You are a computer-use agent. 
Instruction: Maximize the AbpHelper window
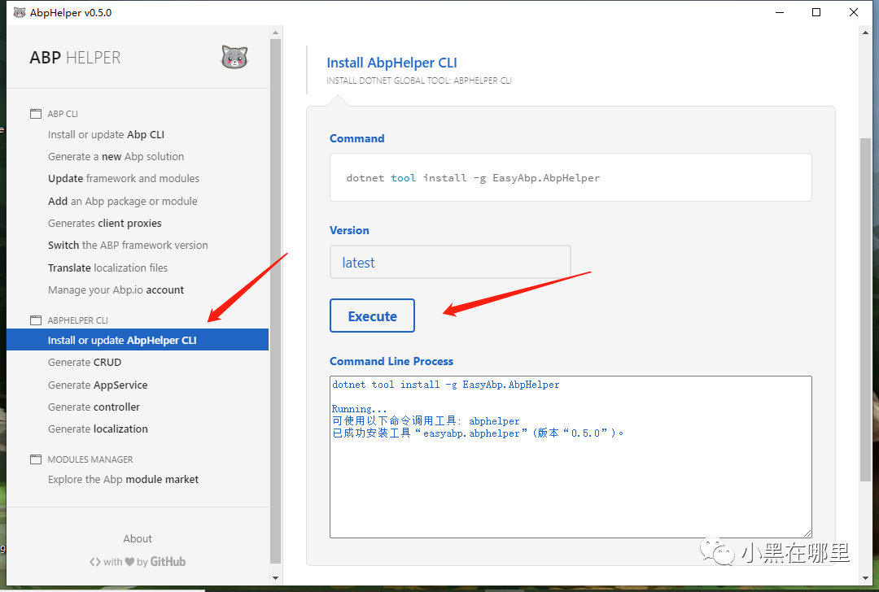click(816, 12)
